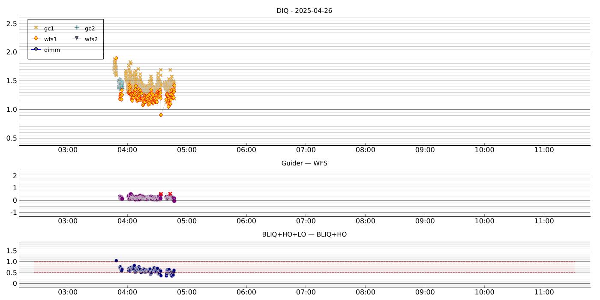Click the 07:00 x-axis tick in BLIQ plot

(x=306, y=292)
